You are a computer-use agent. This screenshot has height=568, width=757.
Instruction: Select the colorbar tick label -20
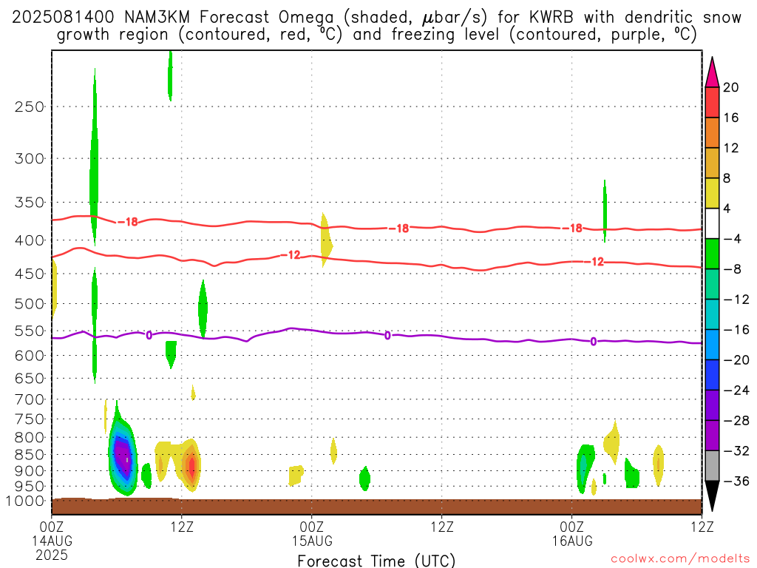click(736, 360)
